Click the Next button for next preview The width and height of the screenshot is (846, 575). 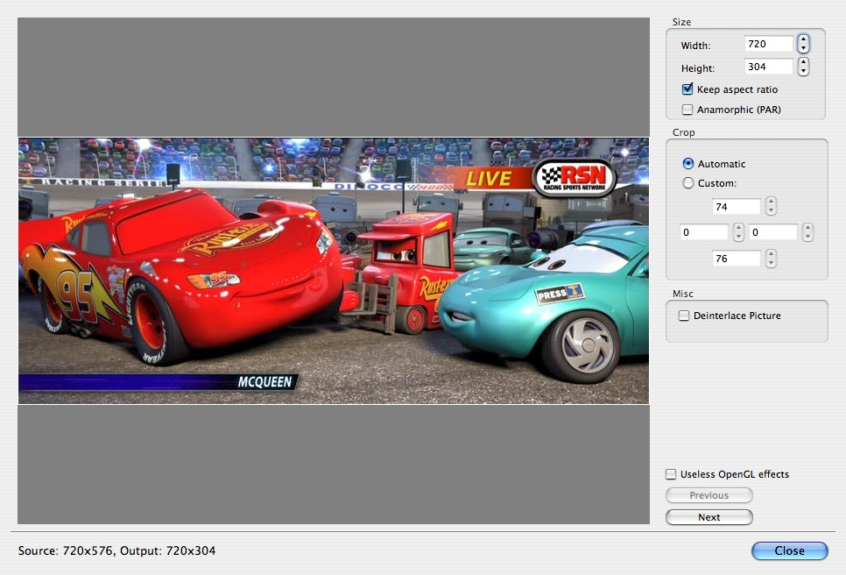(x=709, y=516)
